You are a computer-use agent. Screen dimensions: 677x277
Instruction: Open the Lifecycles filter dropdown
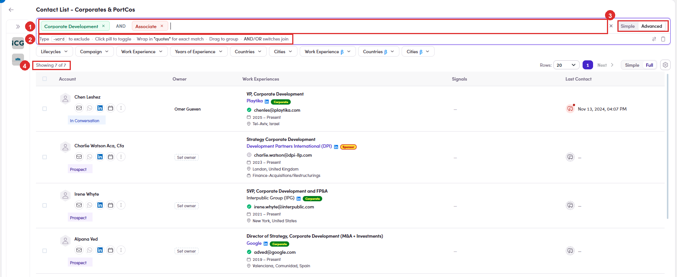54,52
